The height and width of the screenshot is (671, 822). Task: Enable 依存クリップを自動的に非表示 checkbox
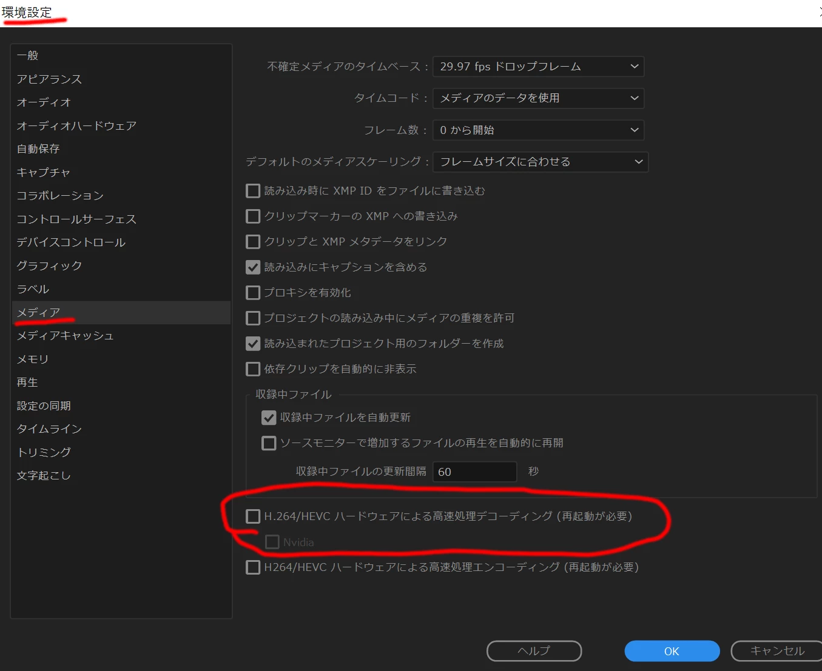coord(253,370)
